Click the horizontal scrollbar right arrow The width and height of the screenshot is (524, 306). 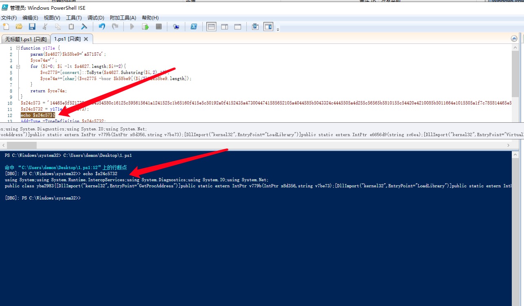[509, 145]
